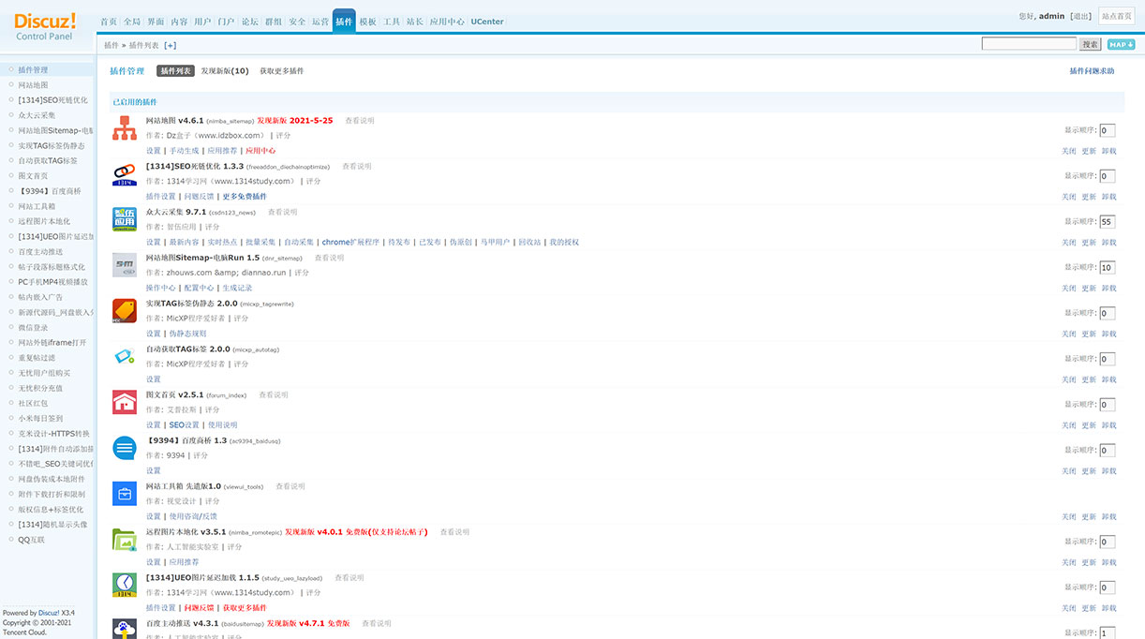Click display order field for 众大云采集
Viewport: 1145px width, 639px height.
tap(1107, 222)
